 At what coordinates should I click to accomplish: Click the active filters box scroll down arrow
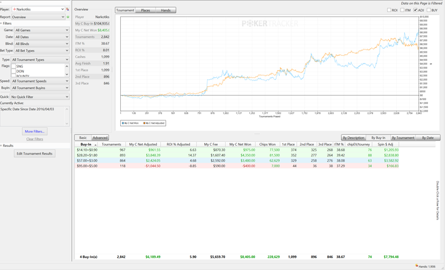(67, 124)
